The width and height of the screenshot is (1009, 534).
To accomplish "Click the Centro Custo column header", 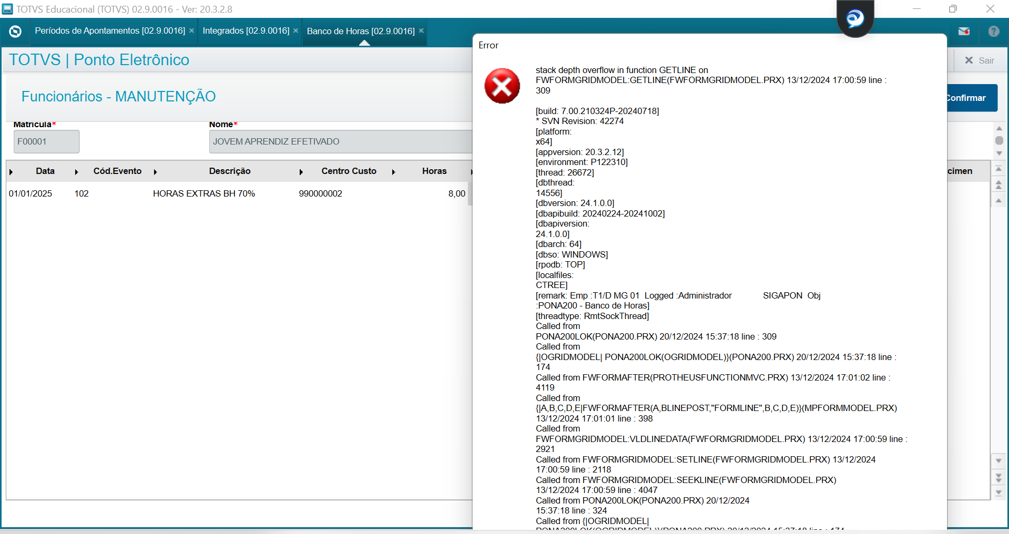I will coord(349,171).
